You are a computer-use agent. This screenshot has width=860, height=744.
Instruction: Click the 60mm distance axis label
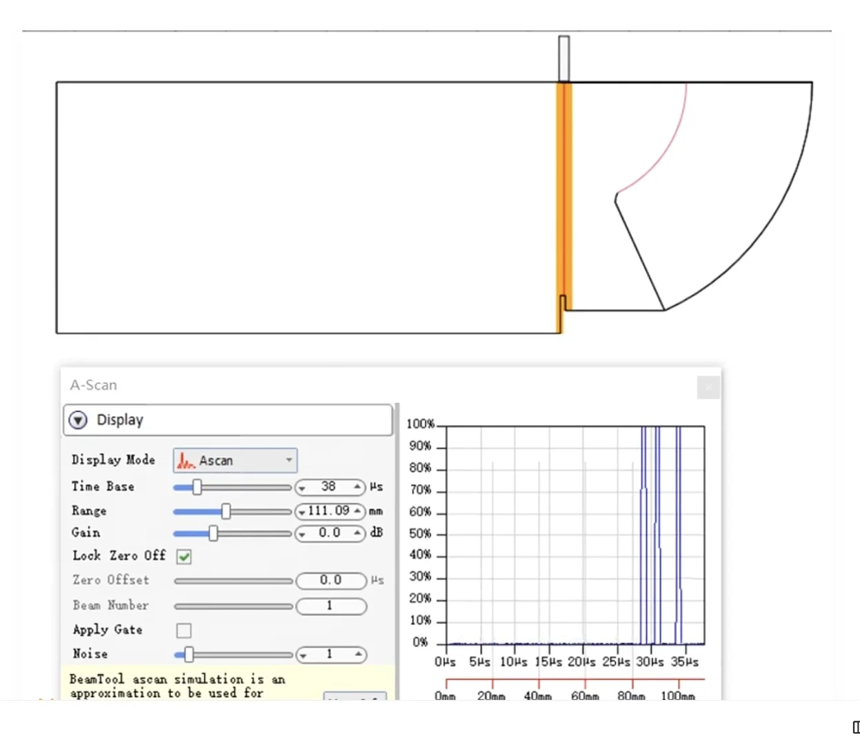[585, 696]
